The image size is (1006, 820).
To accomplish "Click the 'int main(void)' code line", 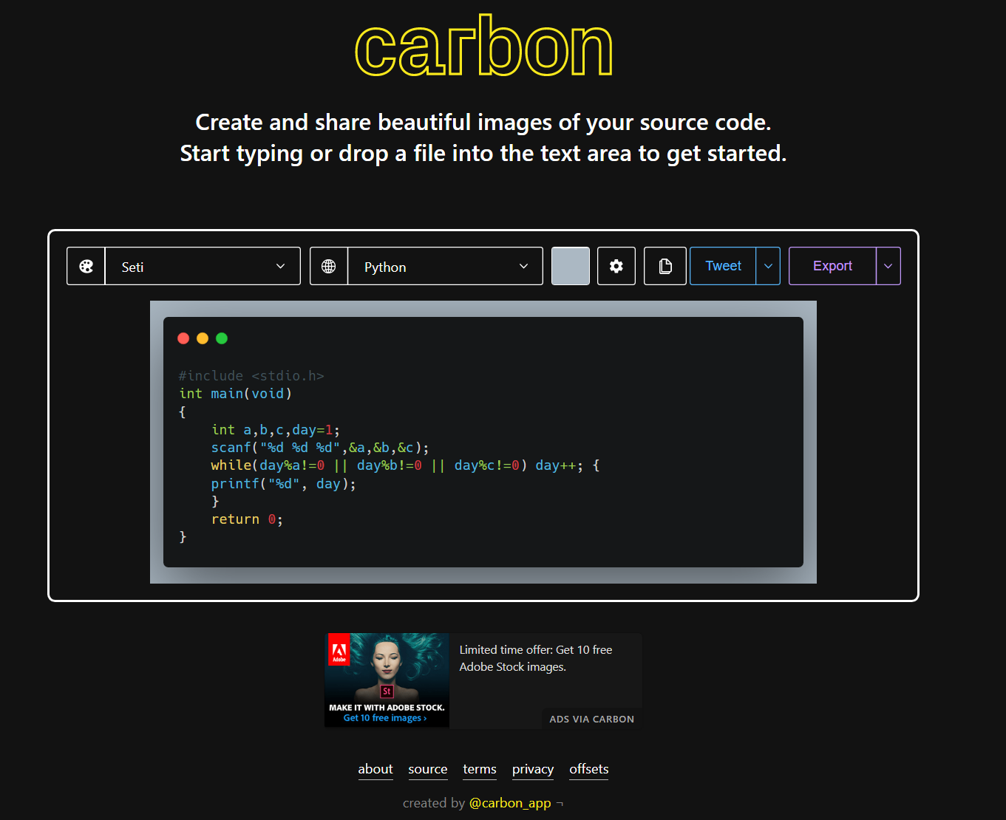I will pyautogui.click(x=235, y=394).
